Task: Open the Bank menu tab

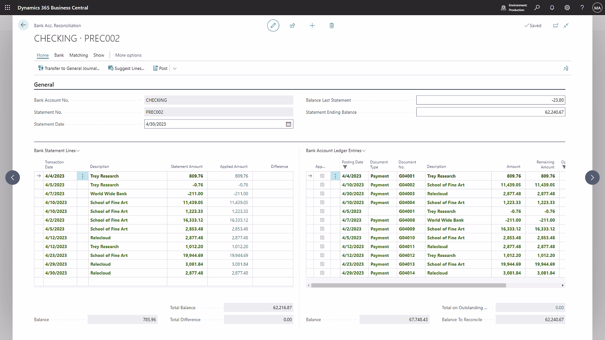Action: (59, 55)
